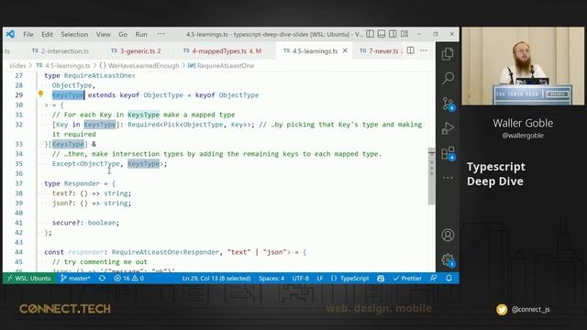This screenshot has height=330, width=587.
Task: Click line number 37 in the gutter
Action: point(18,183)
